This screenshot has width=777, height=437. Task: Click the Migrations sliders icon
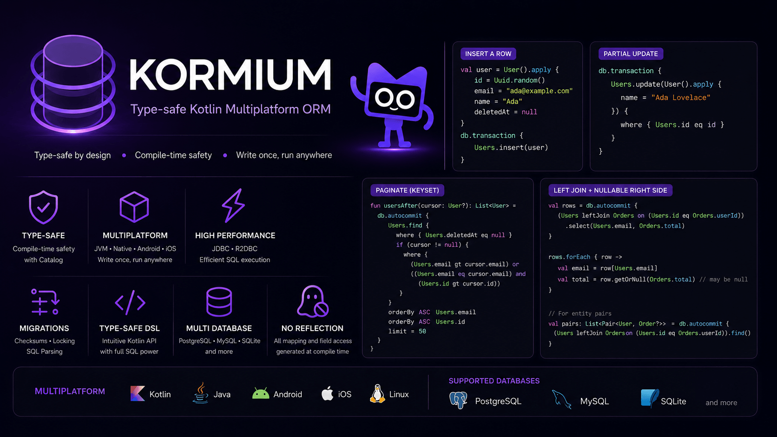(45, 302)
